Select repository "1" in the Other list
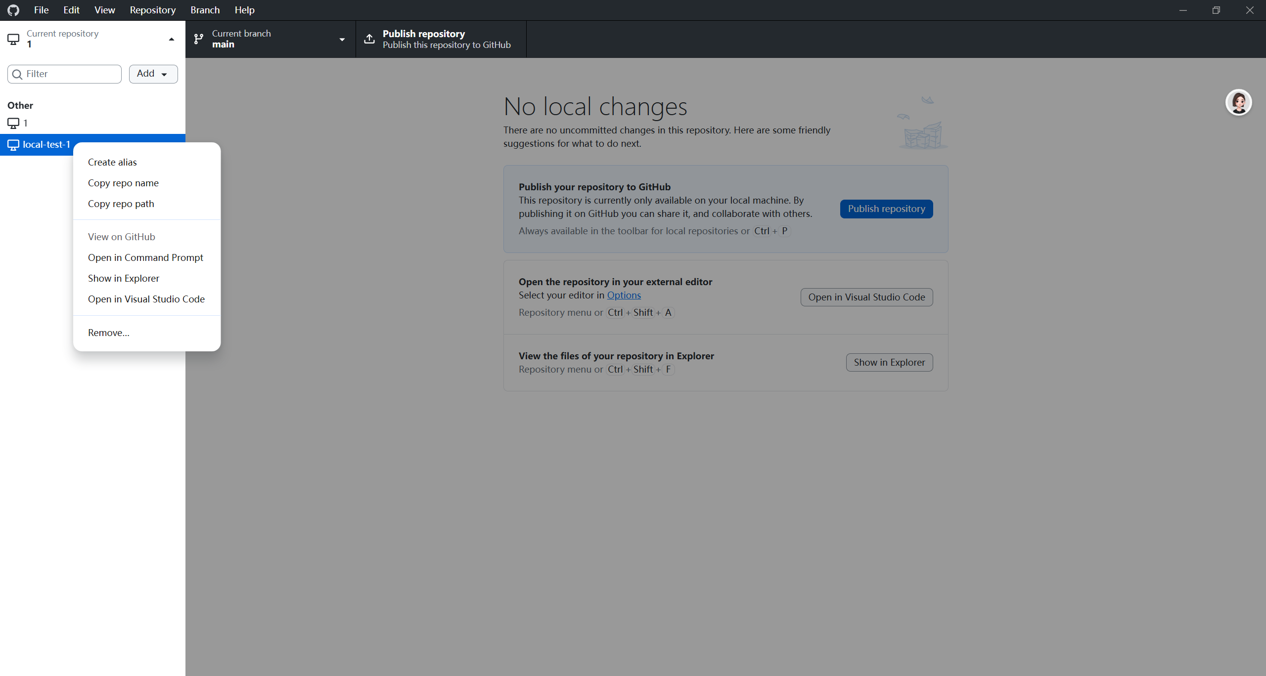Viewport: 1266px width, 676px height. (x=25, y=123)
